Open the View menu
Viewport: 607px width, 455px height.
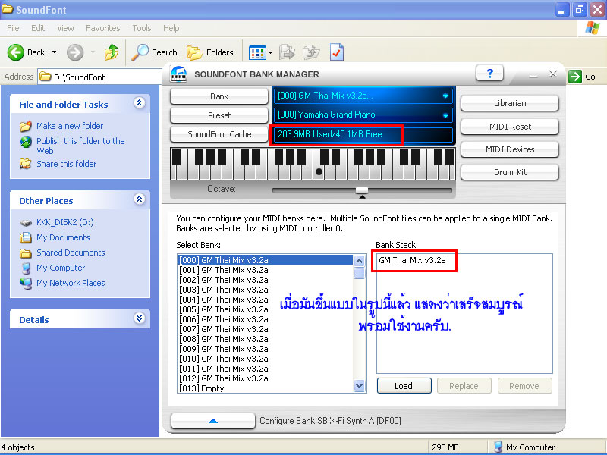65,28
